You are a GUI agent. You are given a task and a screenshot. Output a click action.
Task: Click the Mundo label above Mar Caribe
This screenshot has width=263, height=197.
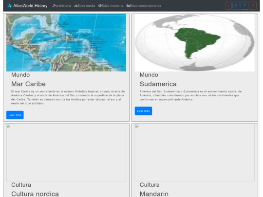point(20,75)
